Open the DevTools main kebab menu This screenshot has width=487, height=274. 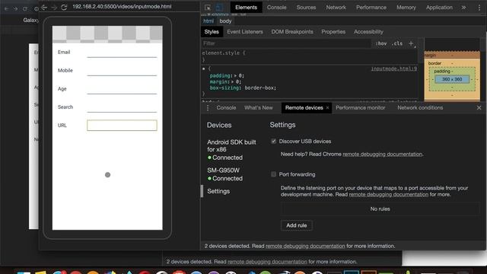(479, 8)
